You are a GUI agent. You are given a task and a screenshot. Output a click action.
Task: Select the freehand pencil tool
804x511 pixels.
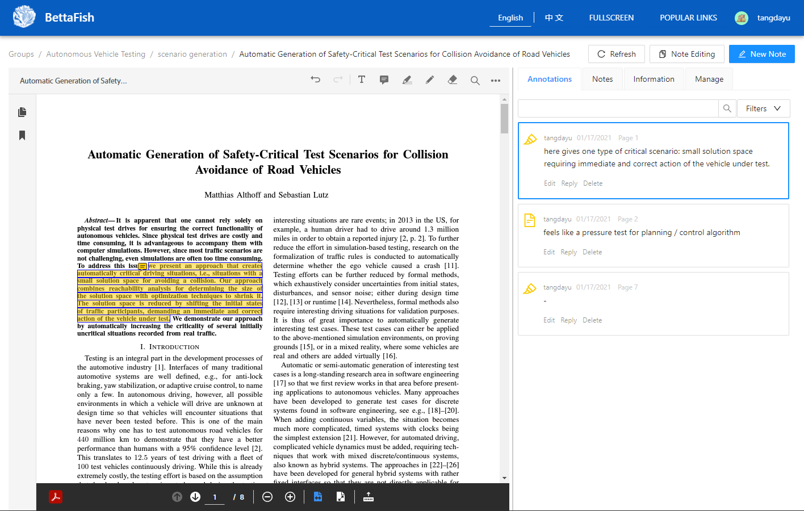tap(430, 80)
